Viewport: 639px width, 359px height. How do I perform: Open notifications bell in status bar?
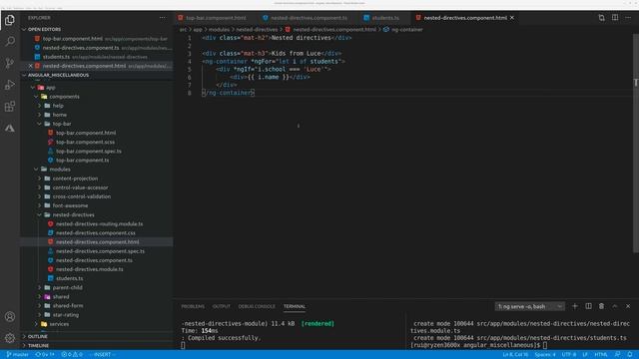630,355
